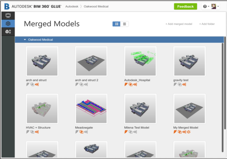Click the orange clash icon under Meadowgate

tap(81, 132)
